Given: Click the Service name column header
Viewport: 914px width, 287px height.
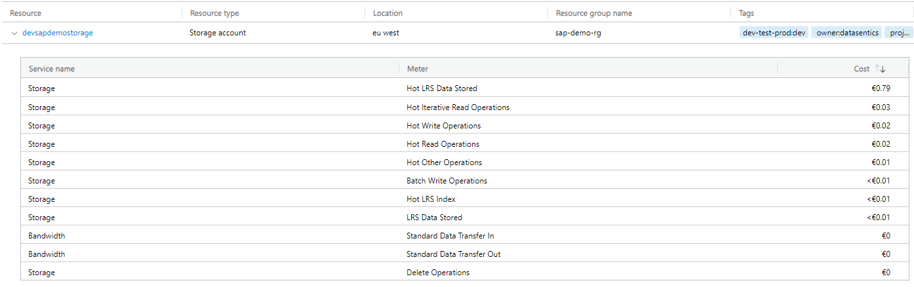Looking at the screenshot, I should pyautogui.click(x=52, y=69).
